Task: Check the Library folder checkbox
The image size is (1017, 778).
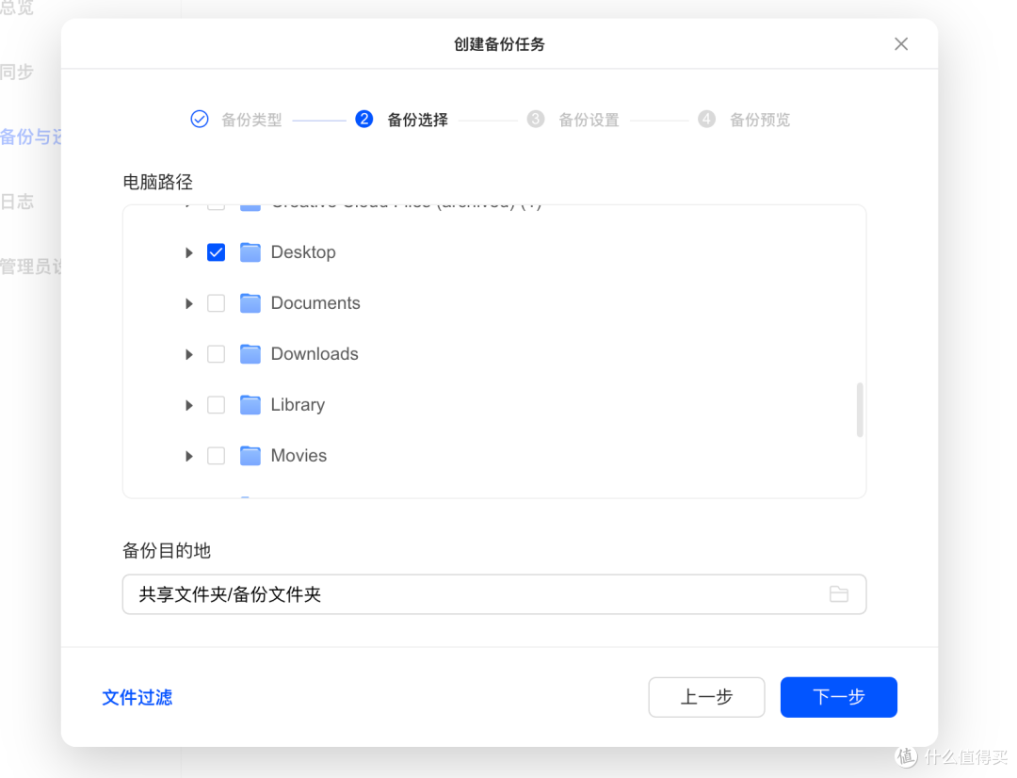Action: click(216, 405)
